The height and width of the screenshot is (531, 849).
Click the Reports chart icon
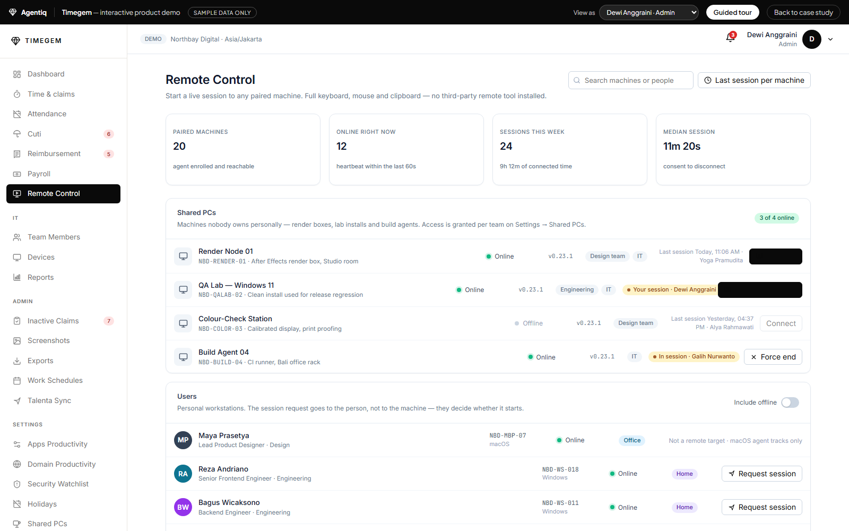[x=17, y=277]
